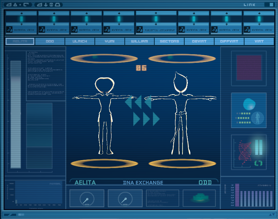Image resolution: width=278 pixels, height=219 pixels.
Task: Click the green hologram thumbnail
Action: [x=199, y=198]
